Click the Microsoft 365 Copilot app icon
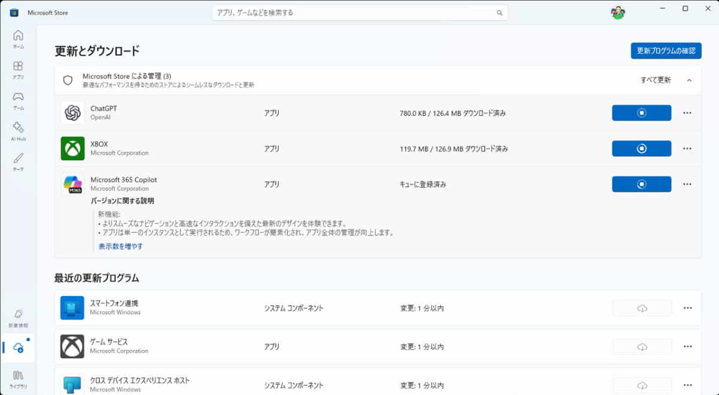This screenshot has width=719, height=395. pos(72,184)
